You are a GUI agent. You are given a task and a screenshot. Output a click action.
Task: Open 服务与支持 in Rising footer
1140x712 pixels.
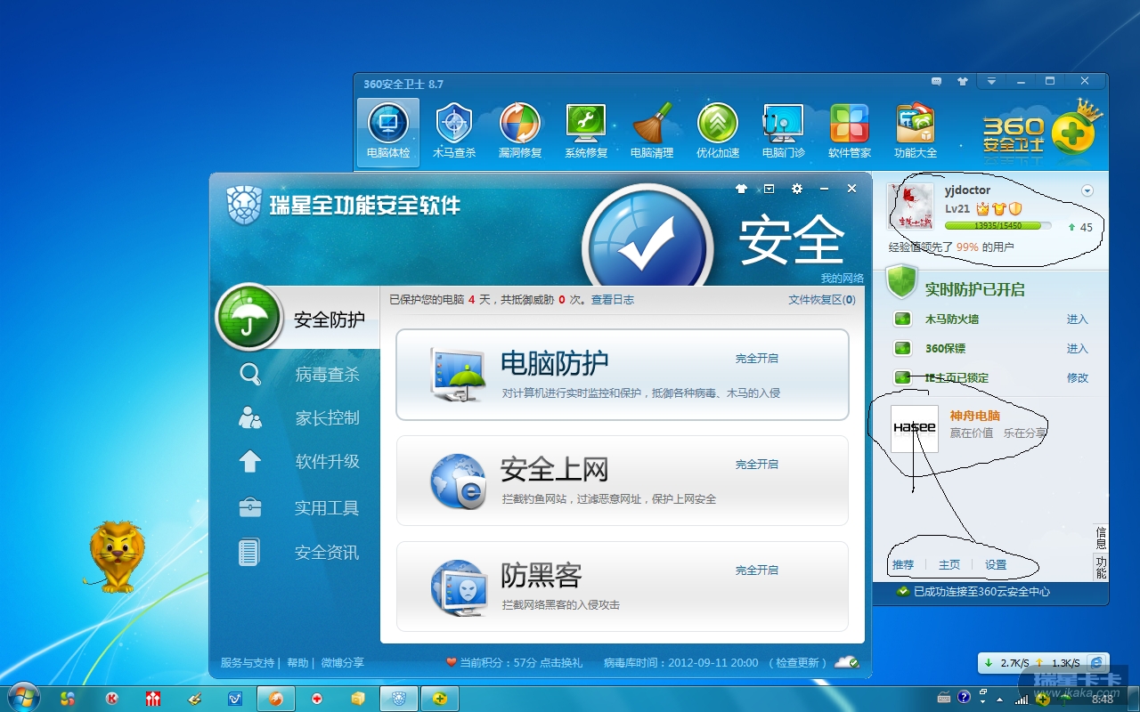pyautogui.click(x=248, y=663)
